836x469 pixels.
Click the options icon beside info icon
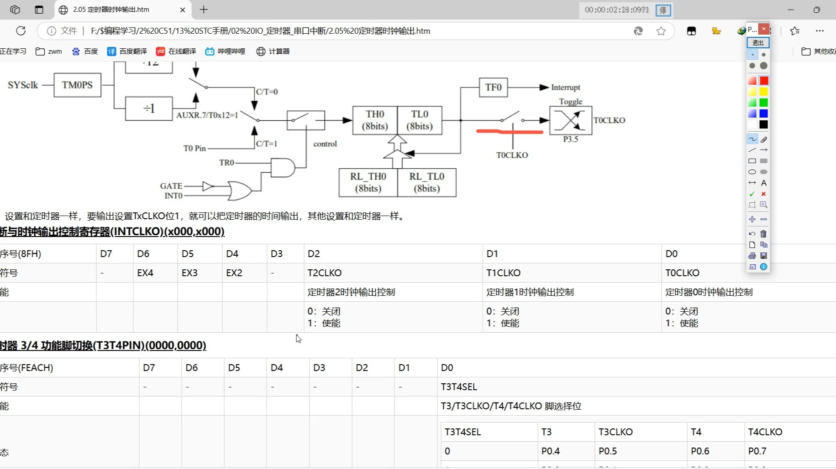752,267
